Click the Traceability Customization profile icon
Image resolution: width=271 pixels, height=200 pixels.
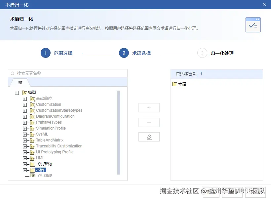tap(32, 146)
